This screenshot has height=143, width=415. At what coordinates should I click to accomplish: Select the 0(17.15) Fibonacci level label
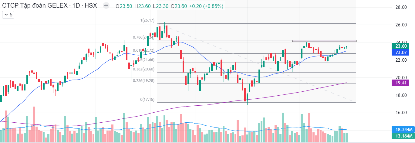coord(147,100)
